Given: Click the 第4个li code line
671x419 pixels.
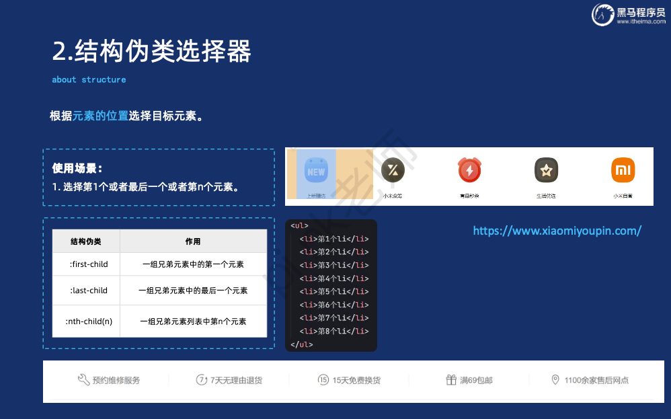Looking at the screenshot, I should click(333, 278).
